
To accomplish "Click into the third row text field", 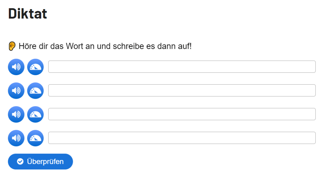I will 182,114.
